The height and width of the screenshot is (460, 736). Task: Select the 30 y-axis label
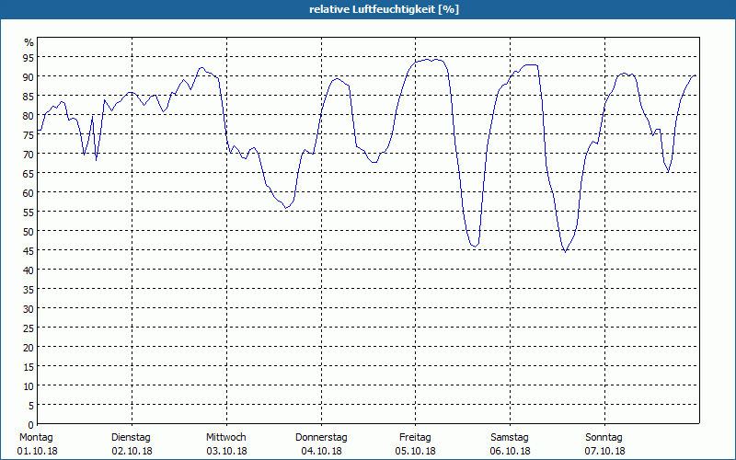29,308
